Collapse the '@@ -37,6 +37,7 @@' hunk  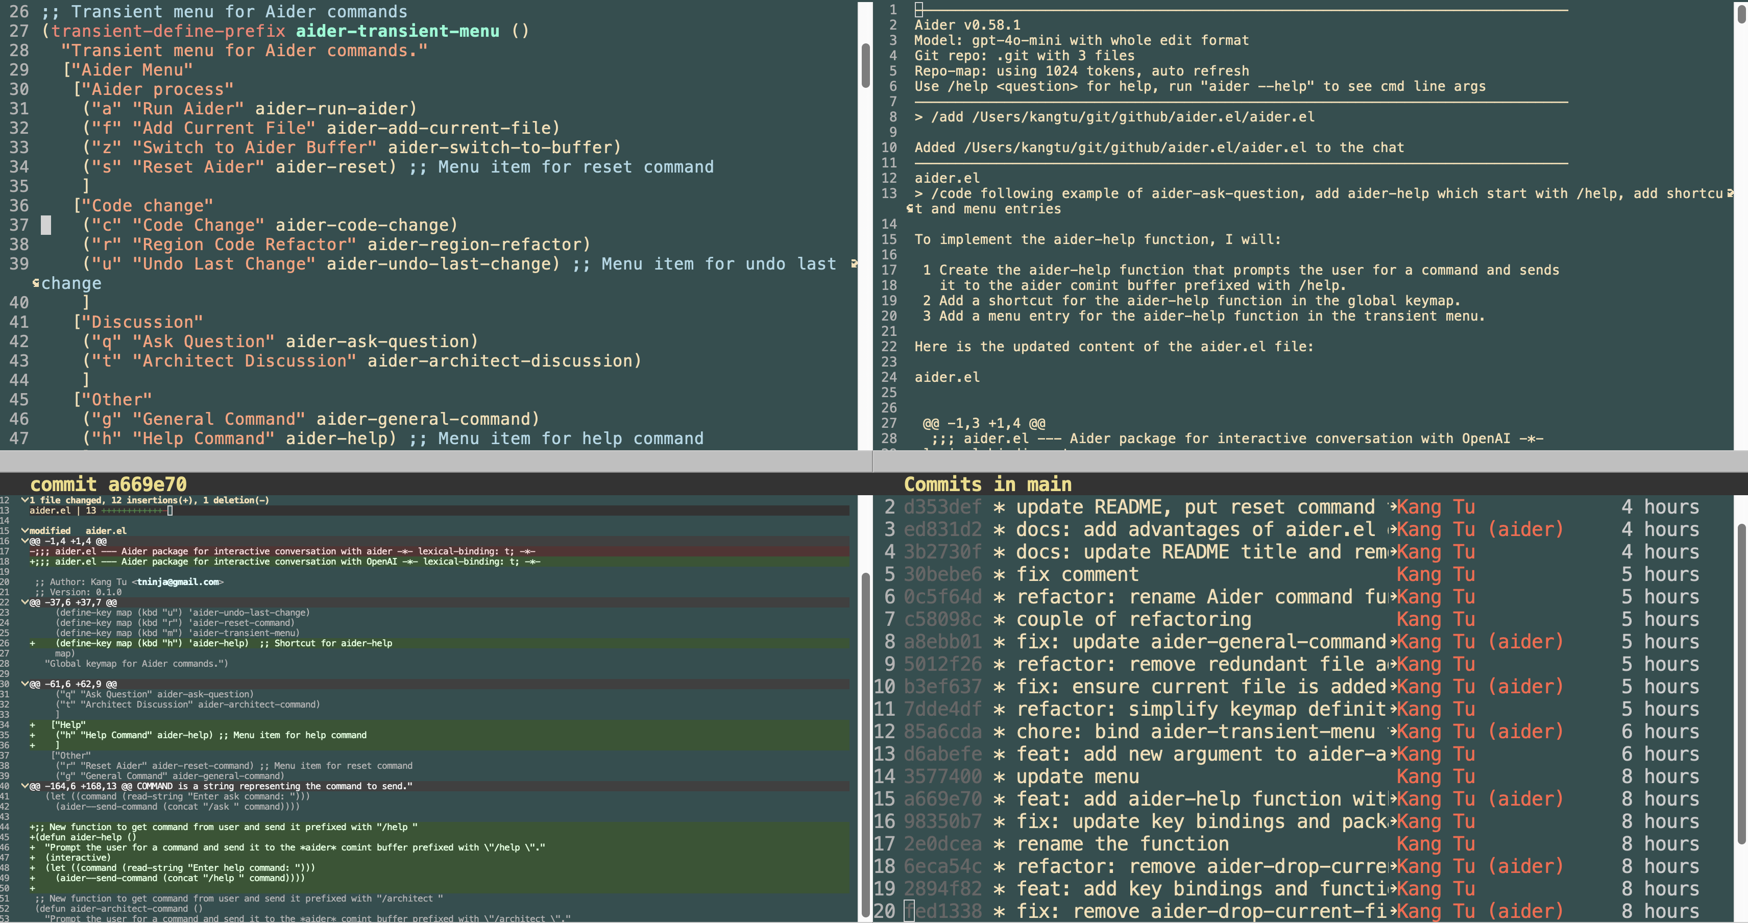point(25,602)
